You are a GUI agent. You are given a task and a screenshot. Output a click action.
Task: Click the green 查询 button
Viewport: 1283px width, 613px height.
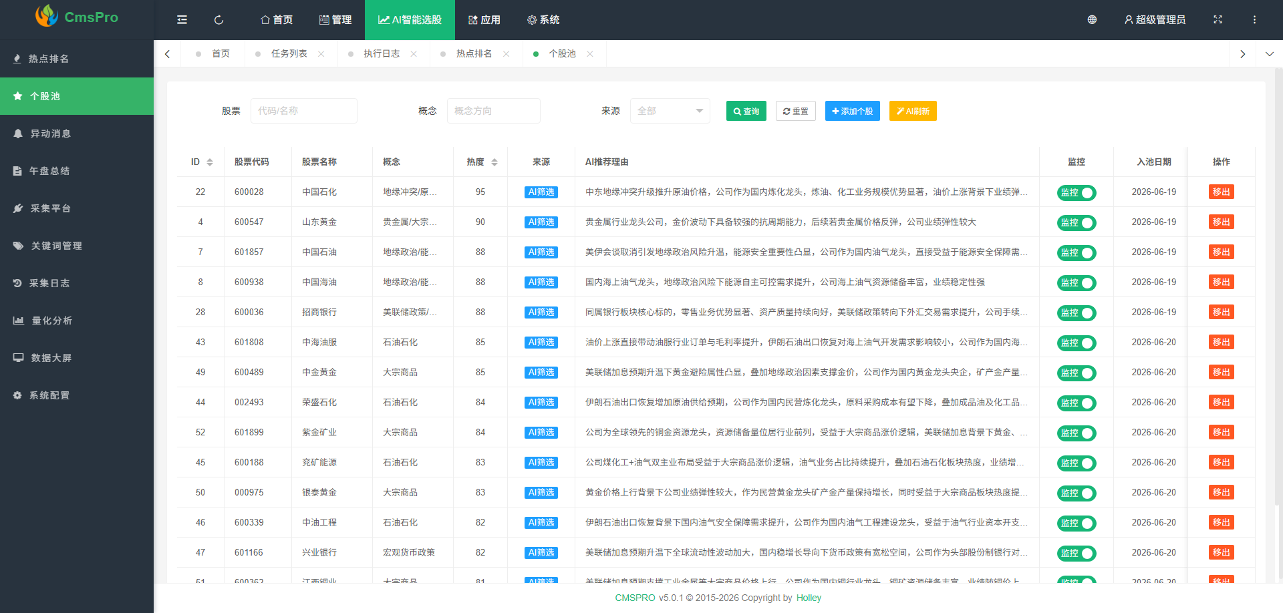(746, 111)
